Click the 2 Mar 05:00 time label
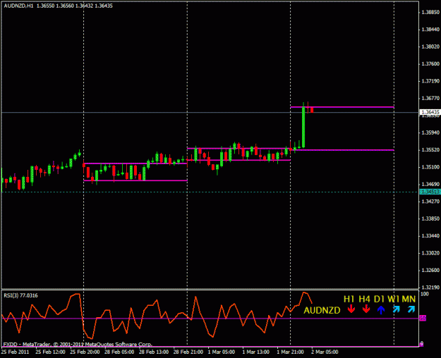441x358 pixels. (x=325, y=352)
